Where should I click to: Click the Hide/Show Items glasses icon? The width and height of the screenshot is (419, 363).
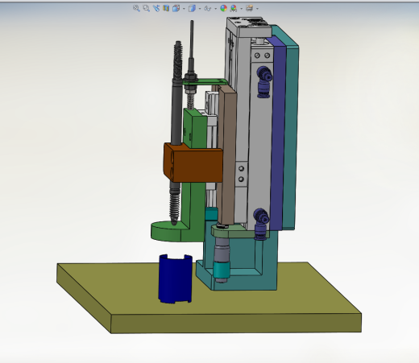tap(207, 8)
